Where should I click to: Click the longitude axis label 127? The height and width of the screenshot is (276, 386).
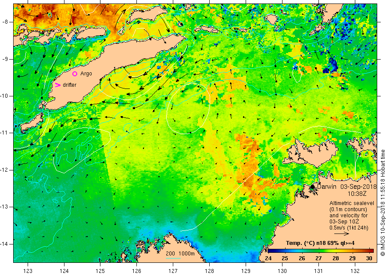[173, 271]
